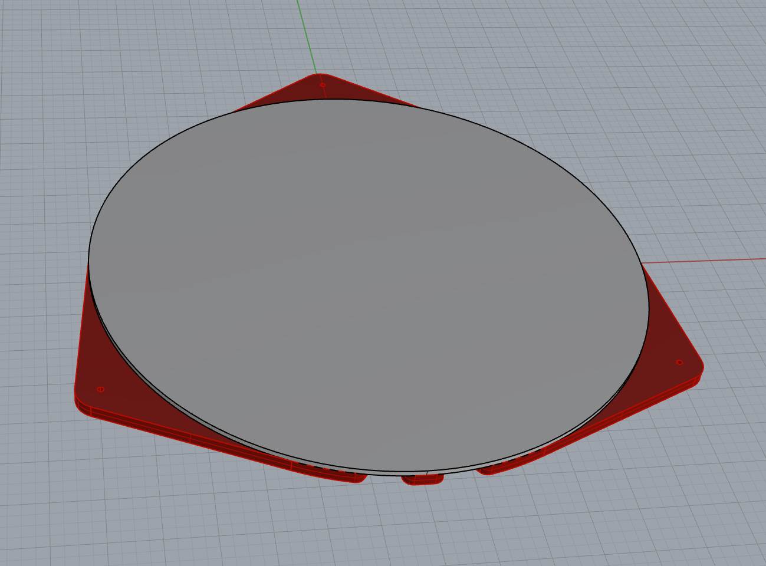This screenshot has height=566, width=766.
Task: Pick the center foot tab below the disc
Action: coord(422,480)
